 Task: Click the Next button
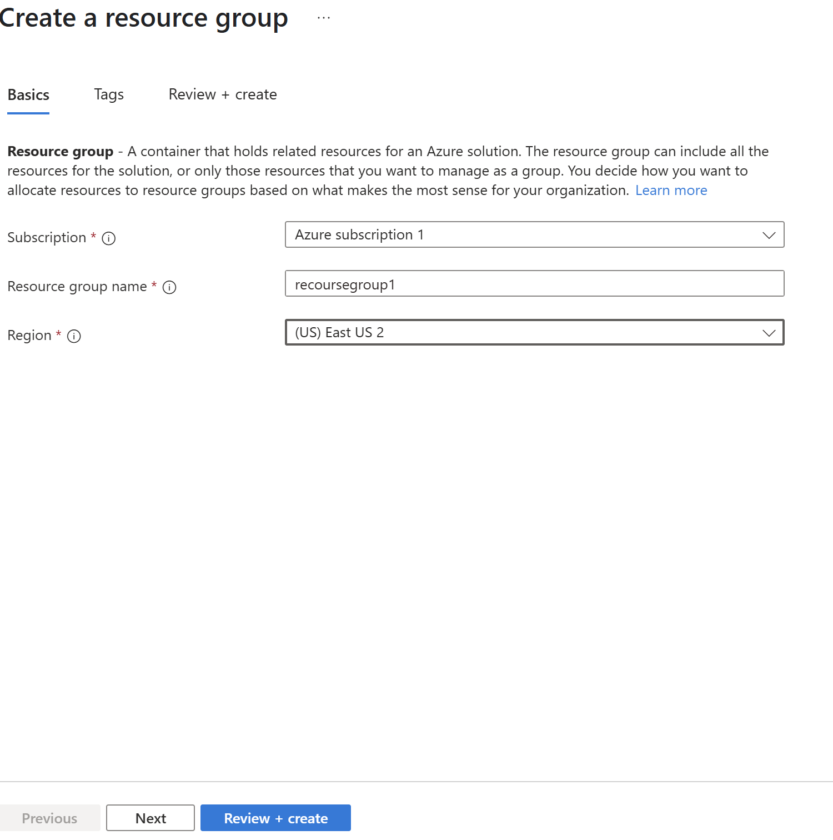pos(150,818)
